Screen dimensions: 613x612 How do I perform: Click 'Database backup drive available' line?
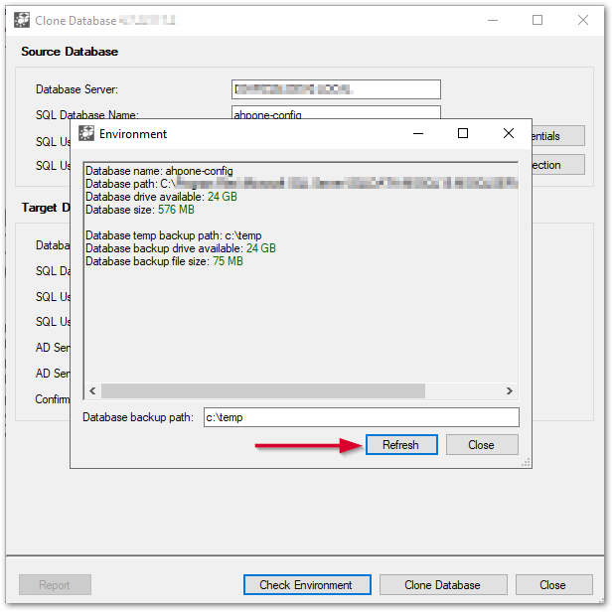pyautogui.click(x=181, y=248)
